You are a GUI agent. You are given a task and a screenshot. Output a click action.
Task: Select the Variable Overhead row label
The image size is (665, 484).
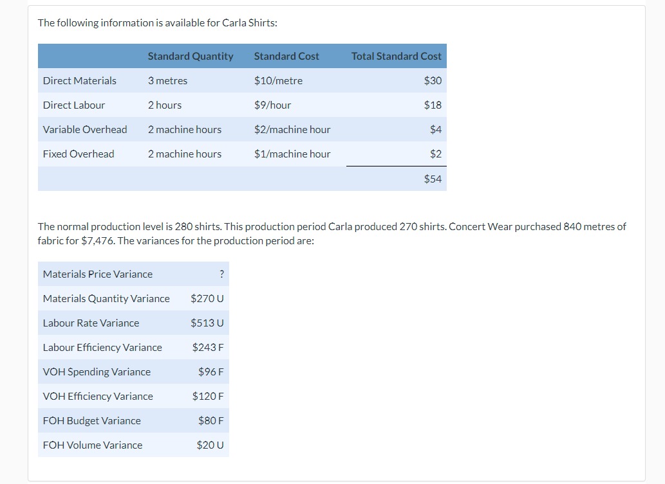click(x=84, y=129)
